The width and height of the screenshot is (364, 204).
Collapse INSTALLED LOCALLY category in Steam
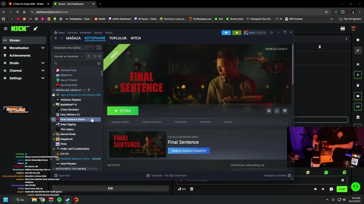pos(53,90)
